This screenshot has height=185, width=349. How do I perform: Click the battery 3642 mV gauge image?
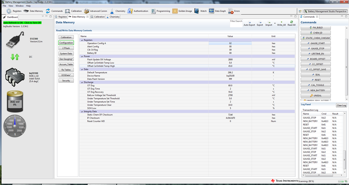[15, 101]
